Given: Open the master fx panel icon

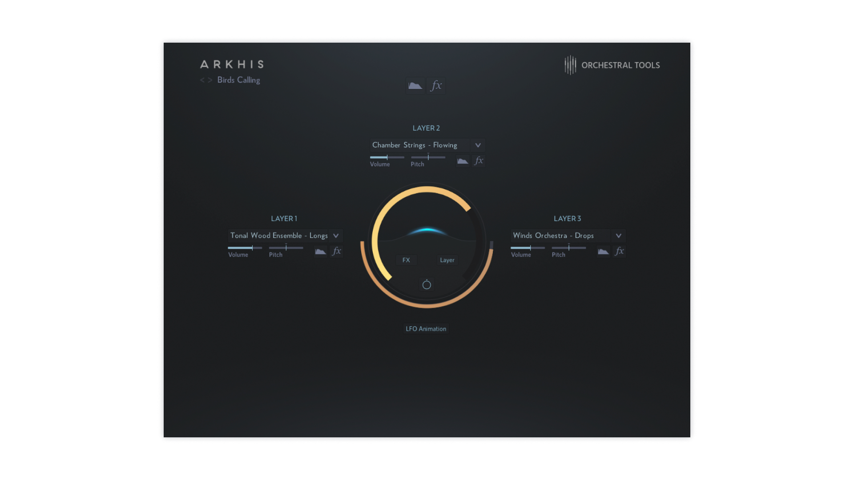Looking at the screenshot, I should pos(436,86).
